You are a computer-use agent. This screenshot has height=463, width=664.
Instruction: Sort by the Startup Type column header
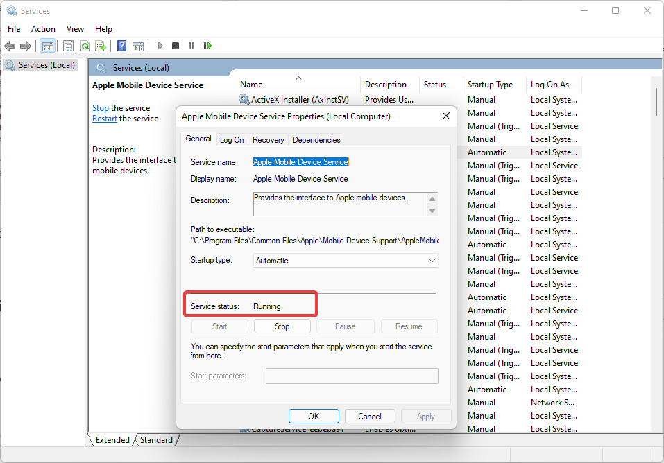pyautogui.click(x=494, y=85)
